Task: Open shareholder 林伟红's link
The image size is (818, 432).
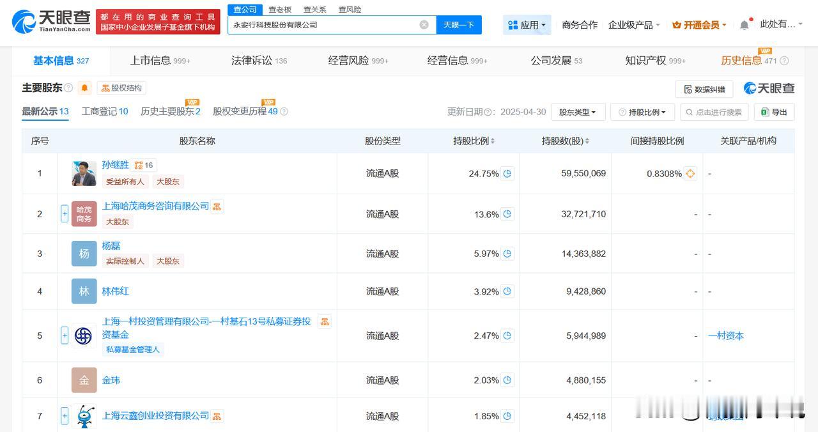Action: pos(116,291)
